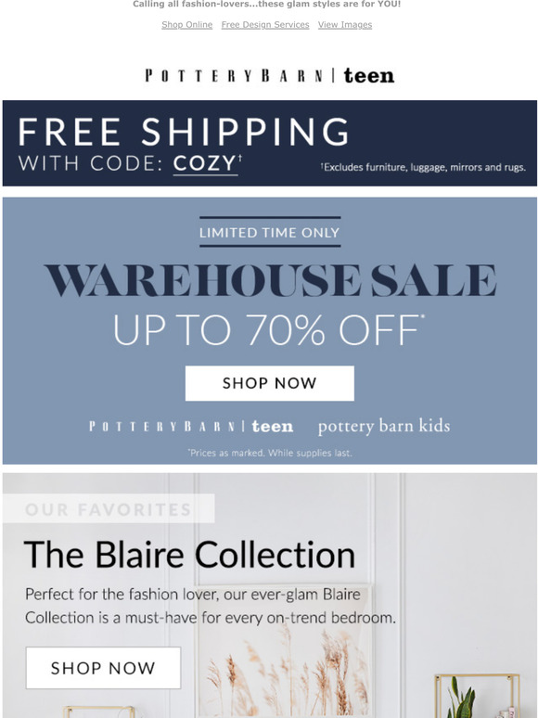538x718 pixels.
Task: Follow the Free Design Services link
Action: click(265, 25)
